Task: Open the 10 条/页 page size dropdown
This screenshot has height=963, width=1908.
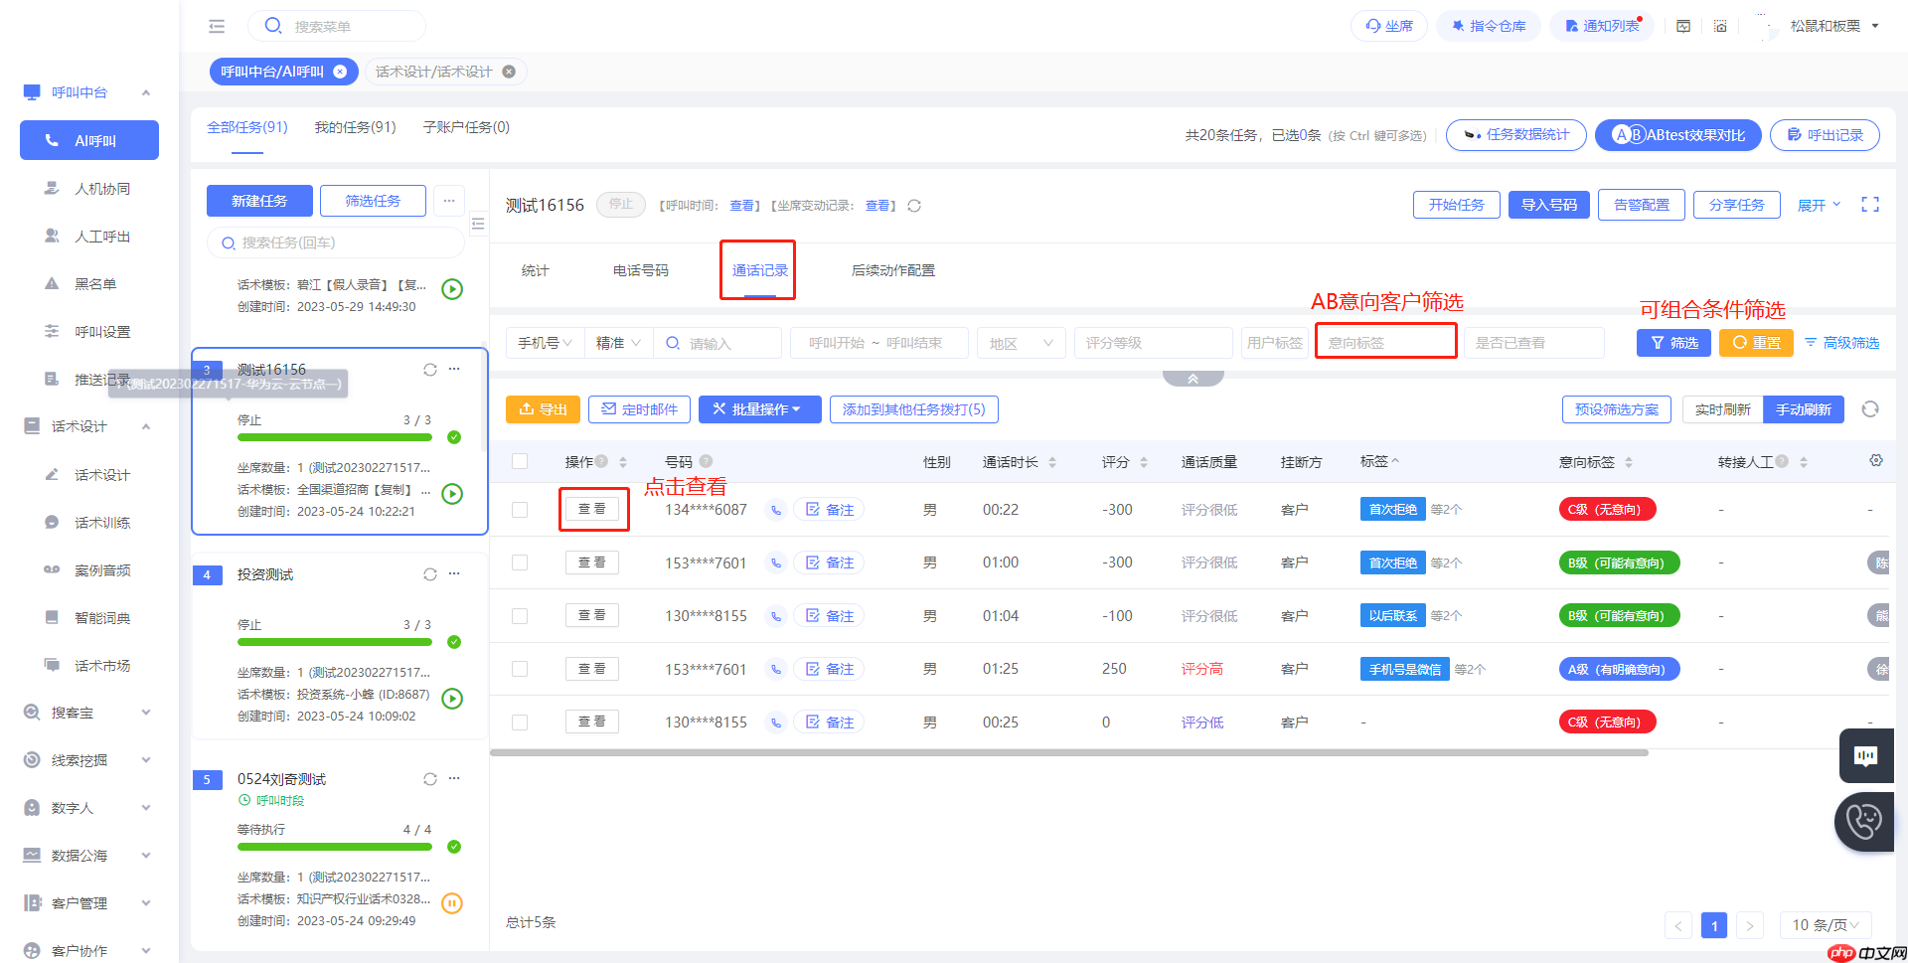Action: click(x=1826, y=925)
